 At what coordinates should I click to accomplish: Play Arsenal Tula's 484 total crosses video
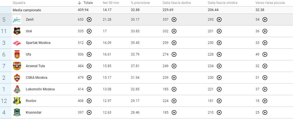coord(89,66)
